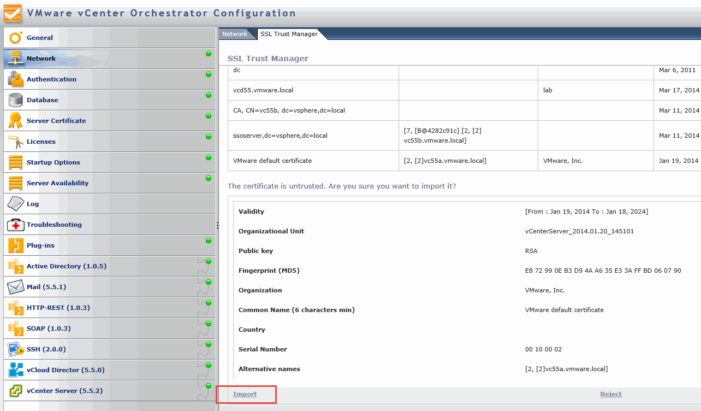Select the Mail envelope icon
Image resolution: width=701 pixels, height=411 pixels.
click(x=16, y=287)
